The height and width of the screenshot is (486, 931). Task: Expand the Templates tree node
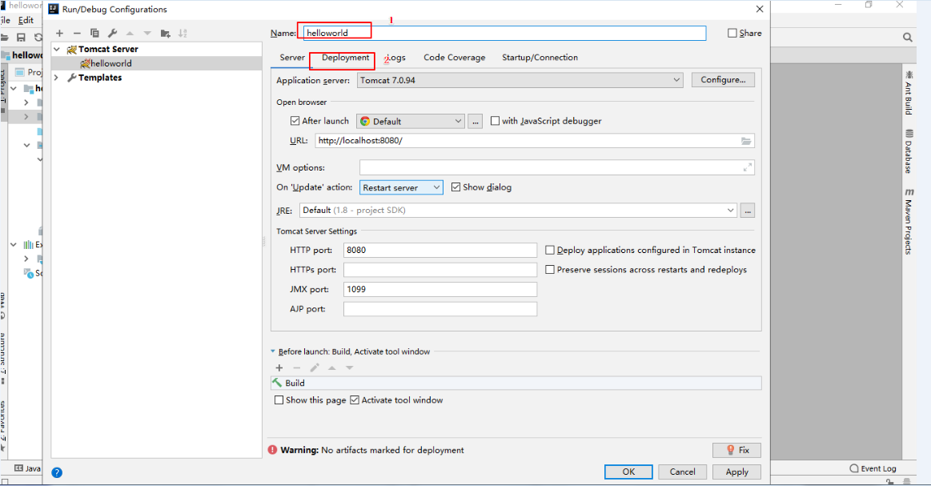pos(57,78)
